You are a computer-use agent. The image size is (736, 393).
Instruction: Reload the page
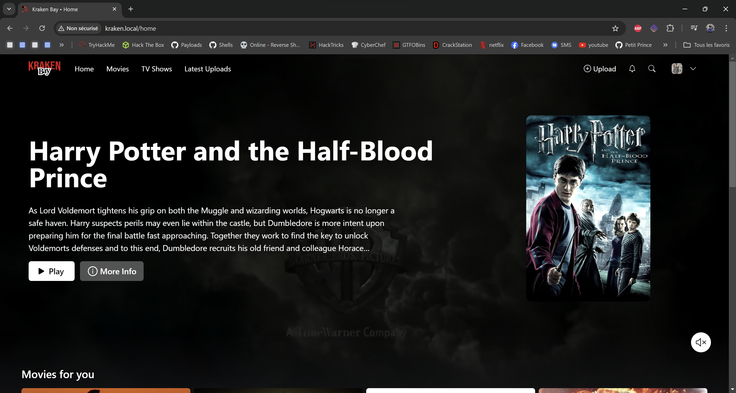42,28
